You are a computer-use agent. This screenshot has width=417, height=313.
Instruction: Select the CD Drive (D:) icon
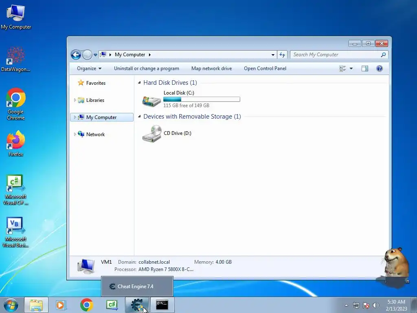coord(152,134)
